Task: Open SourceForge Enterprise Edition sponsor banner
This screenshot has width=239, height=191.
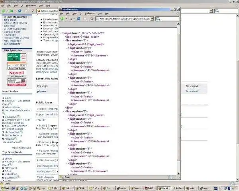Action: (17, 66)
